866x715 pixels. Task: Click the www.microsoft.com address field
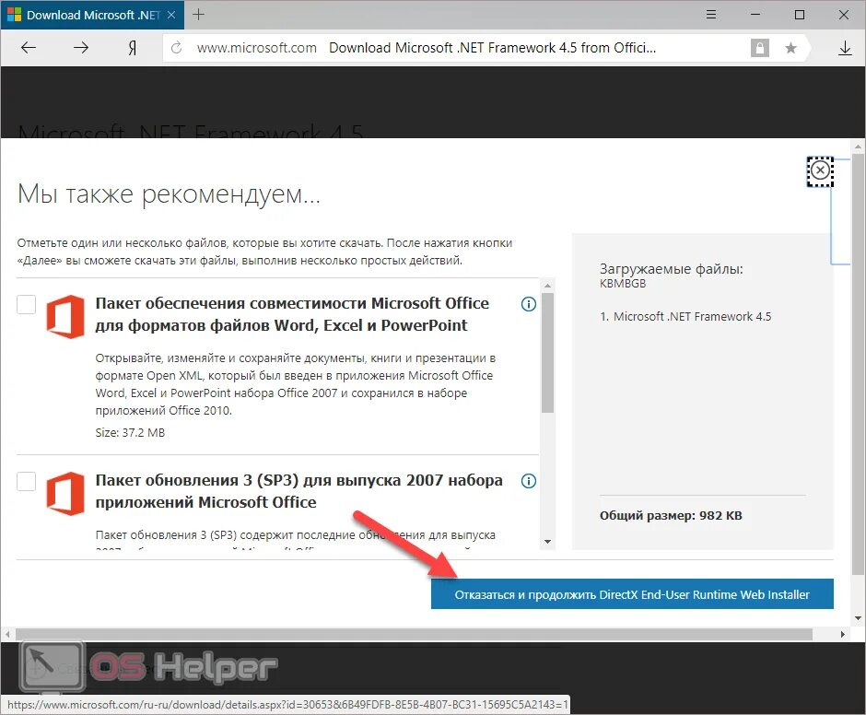(257, 48)
